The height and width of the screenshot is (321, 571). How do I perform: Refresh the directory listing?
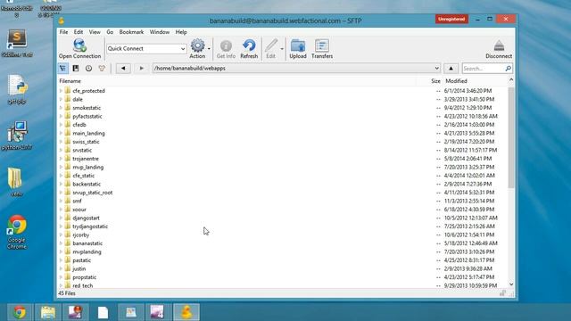(x=249, y=45)
